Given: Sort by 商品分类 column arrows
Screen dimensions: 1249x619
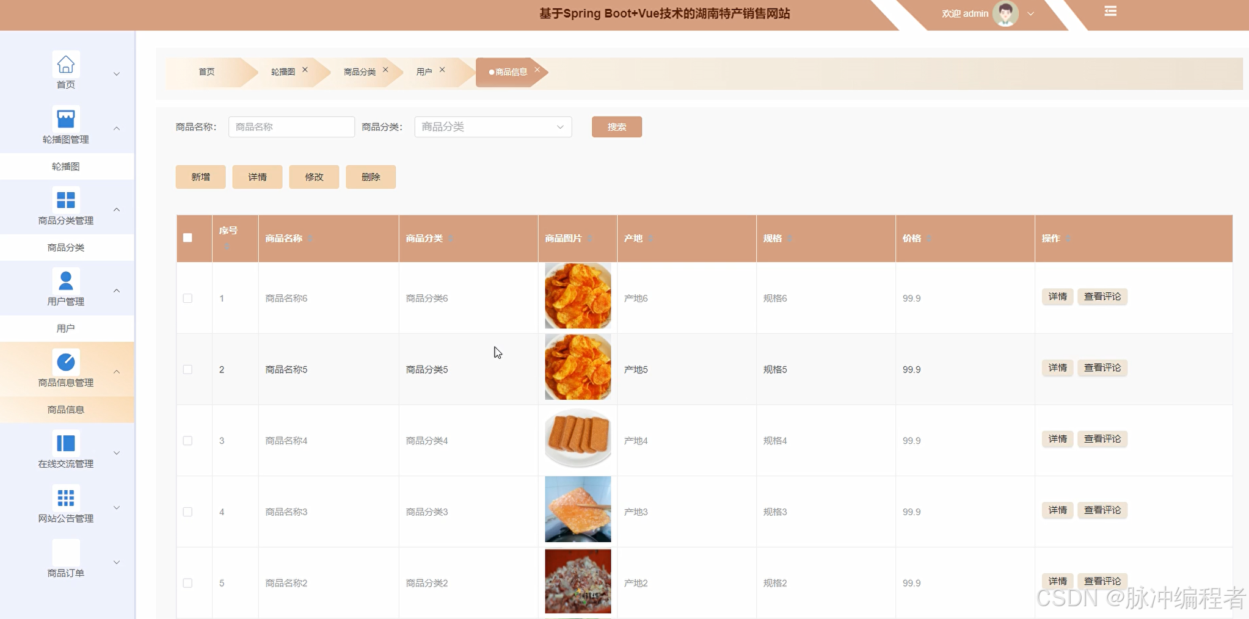Looking at the screenshot, I should click(x=450, y=239).
